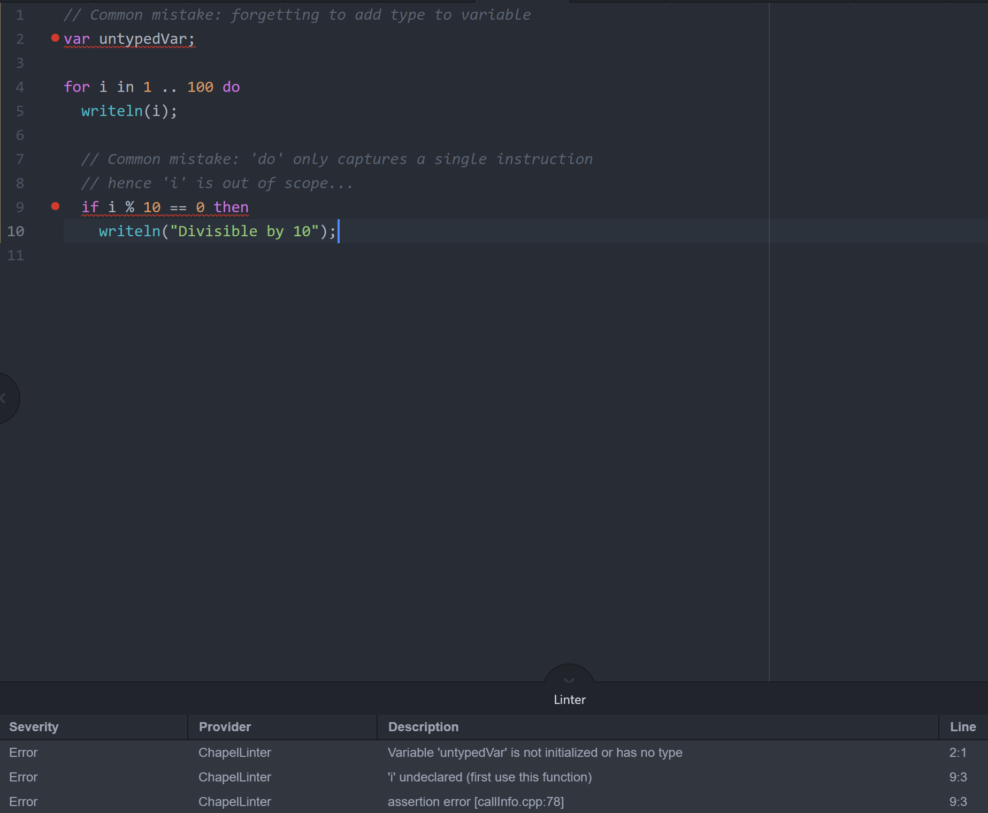The height and width of the screenshot is (813, 988).
Task: Click the 9:3 cell of the undeclared error
Action: 958,777
